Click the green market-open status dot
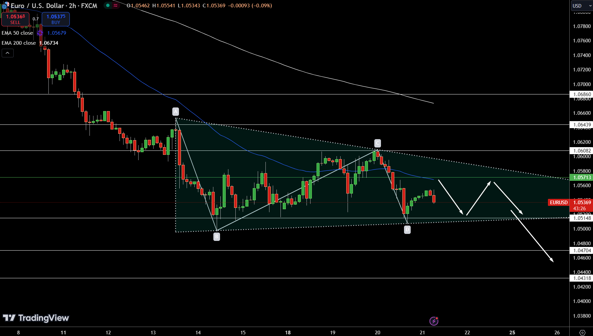 [x=108, y=5]
